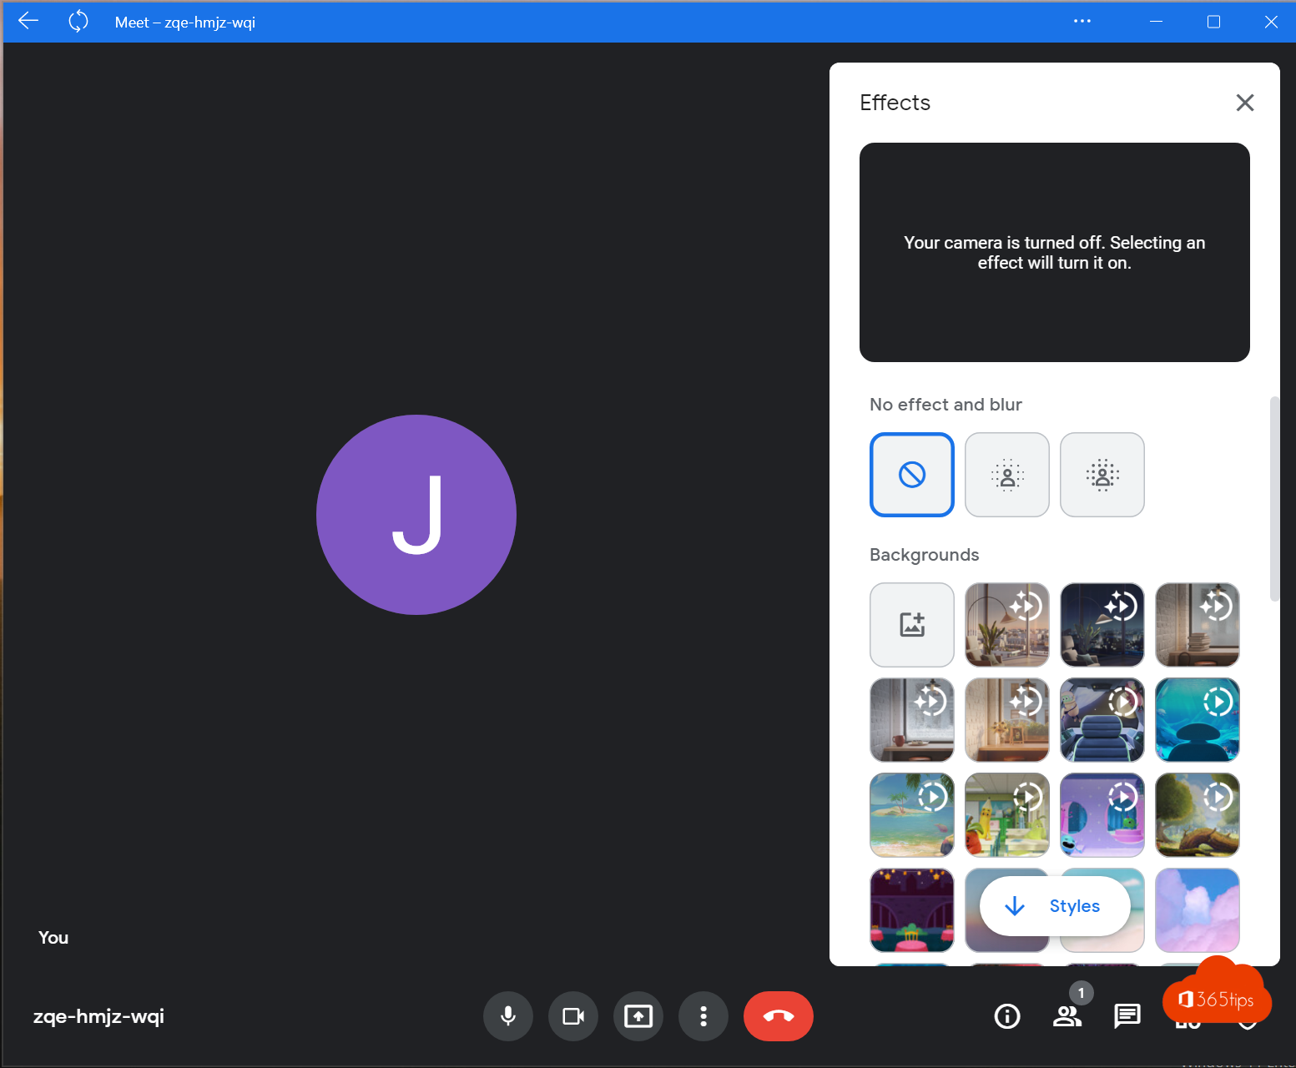Leave the call
1296x1068 pixels.
778,1016
